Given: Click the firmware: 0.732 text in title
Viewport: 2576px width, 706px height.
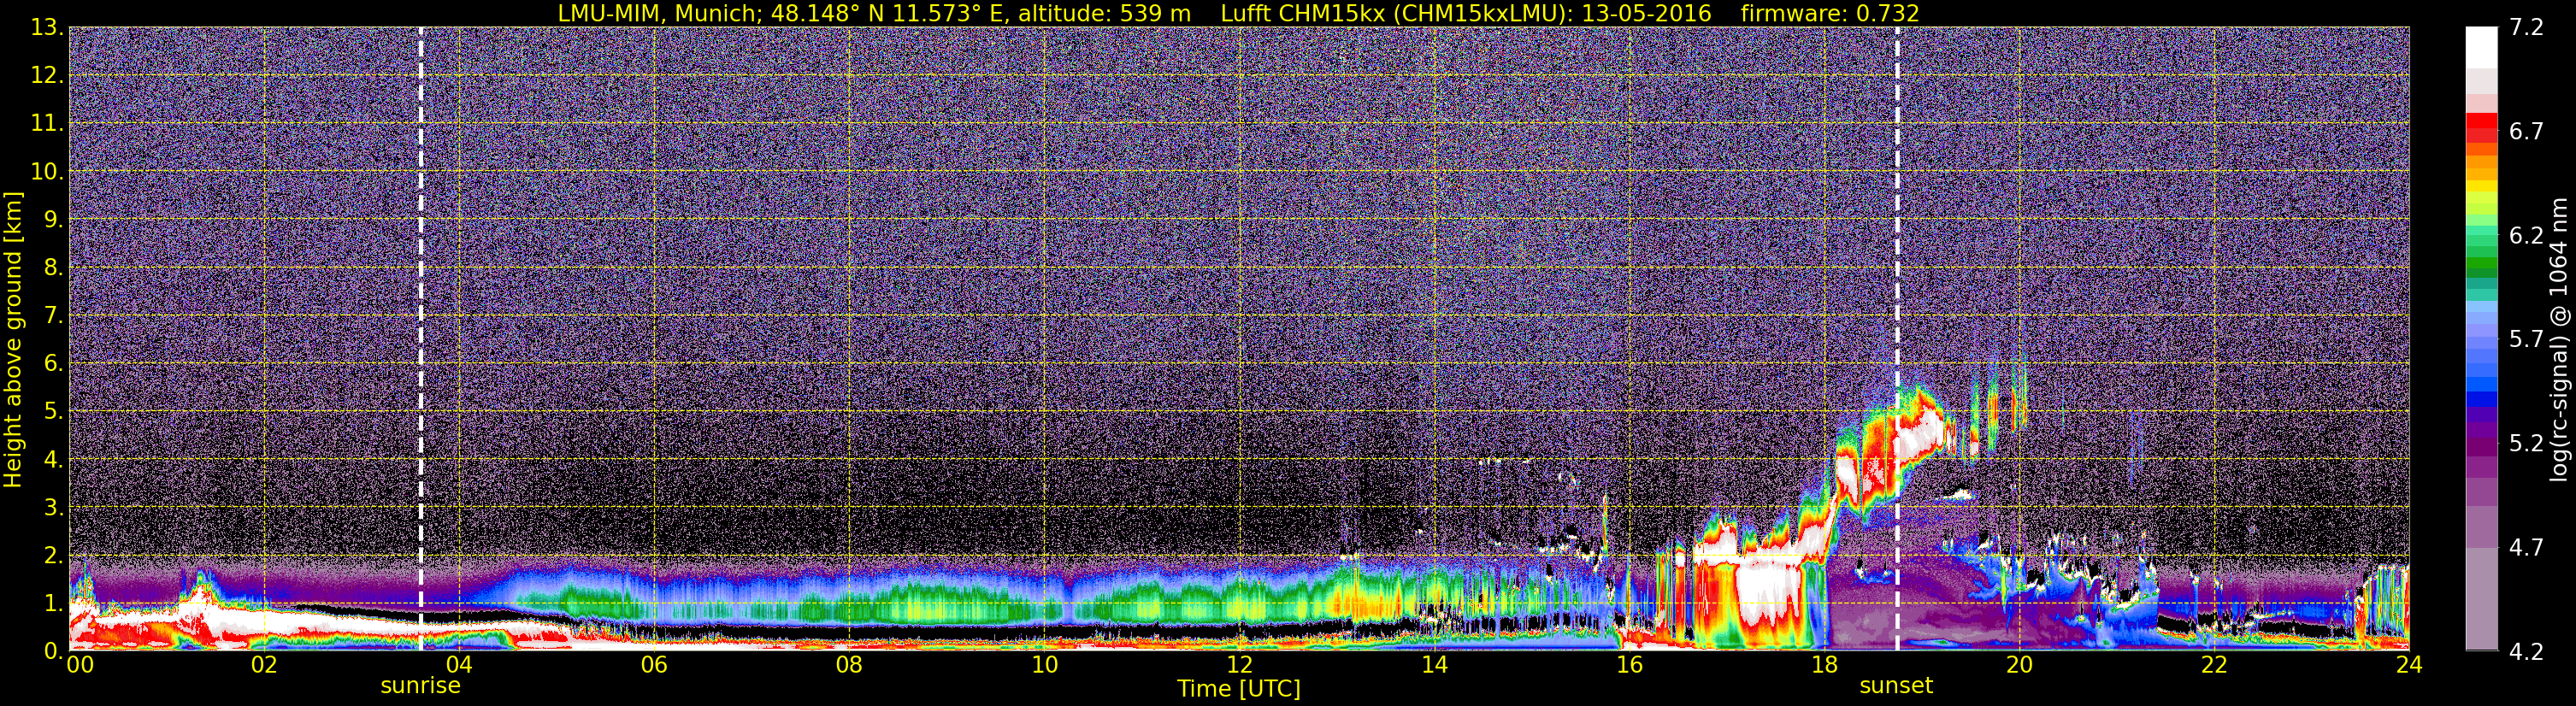Looking at the screenshot, I should pos(1830,13).
